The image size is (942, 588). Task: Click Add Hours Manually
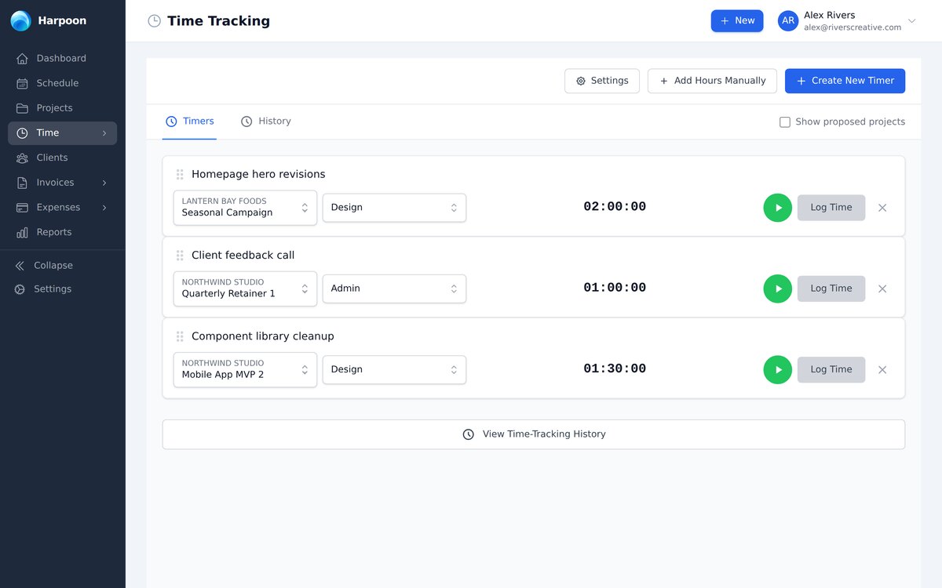click(x=712, y=81)
